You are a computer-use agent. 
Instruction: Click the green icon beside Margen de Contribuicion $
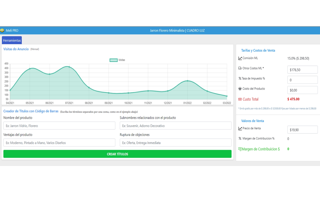pyautogui.click(x=240, y=149)
